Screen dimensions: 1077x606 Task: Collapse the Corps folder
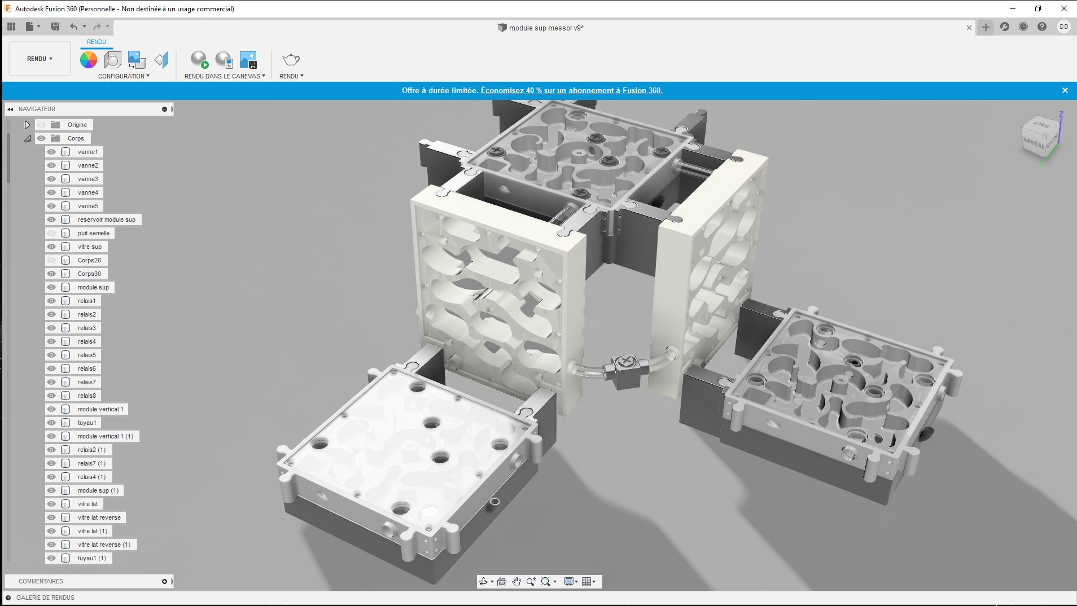27,138
